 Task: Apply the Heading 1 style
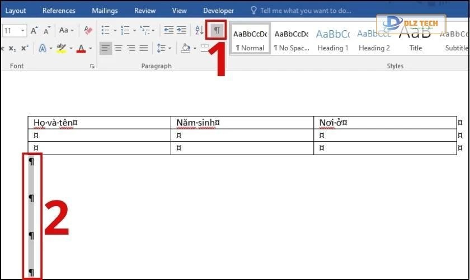coord(332,39)
